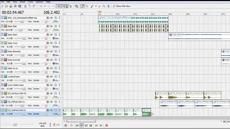Image resolution: width=230 pixels, height=129 pixels.
Task: Click the horizontal timeline scrollbar thumb
Action: click(x=81, y=121)
